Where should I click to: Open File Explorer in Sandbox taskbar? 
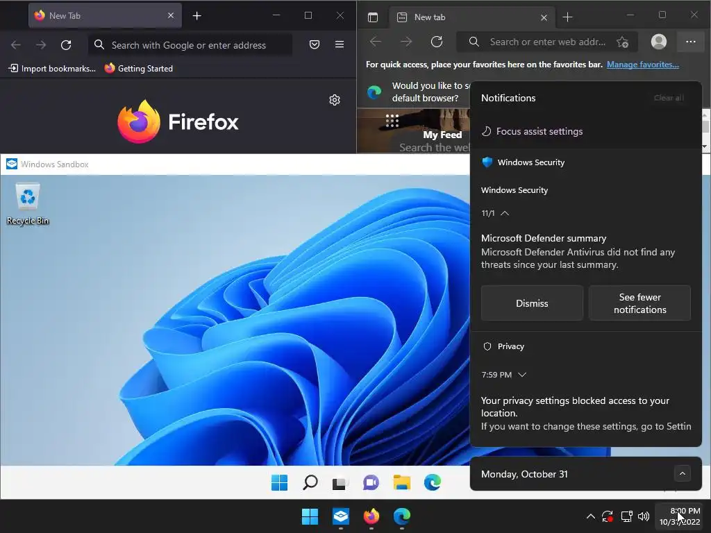coord(402,483)
